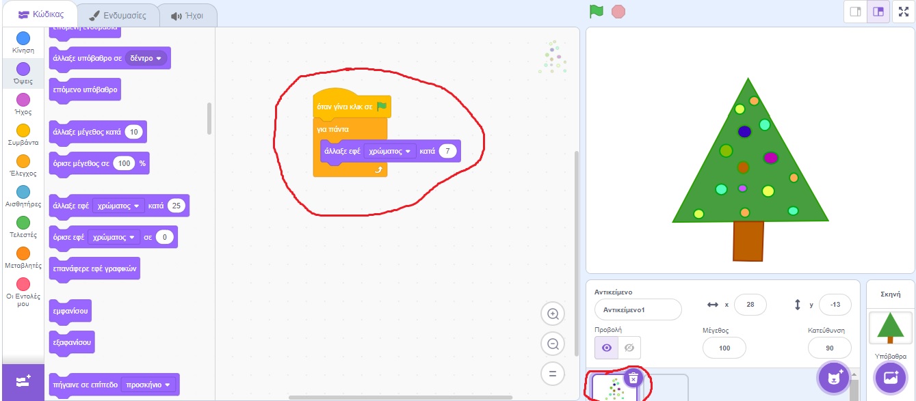
Task: Click the sprite x position field
Action: coord(750,305)
